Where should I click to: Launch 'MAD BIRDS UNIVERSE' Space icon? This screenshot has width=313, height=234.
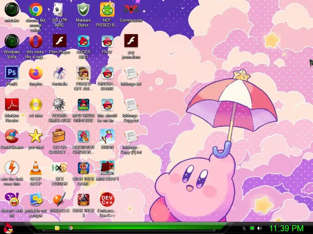(83, 105)
